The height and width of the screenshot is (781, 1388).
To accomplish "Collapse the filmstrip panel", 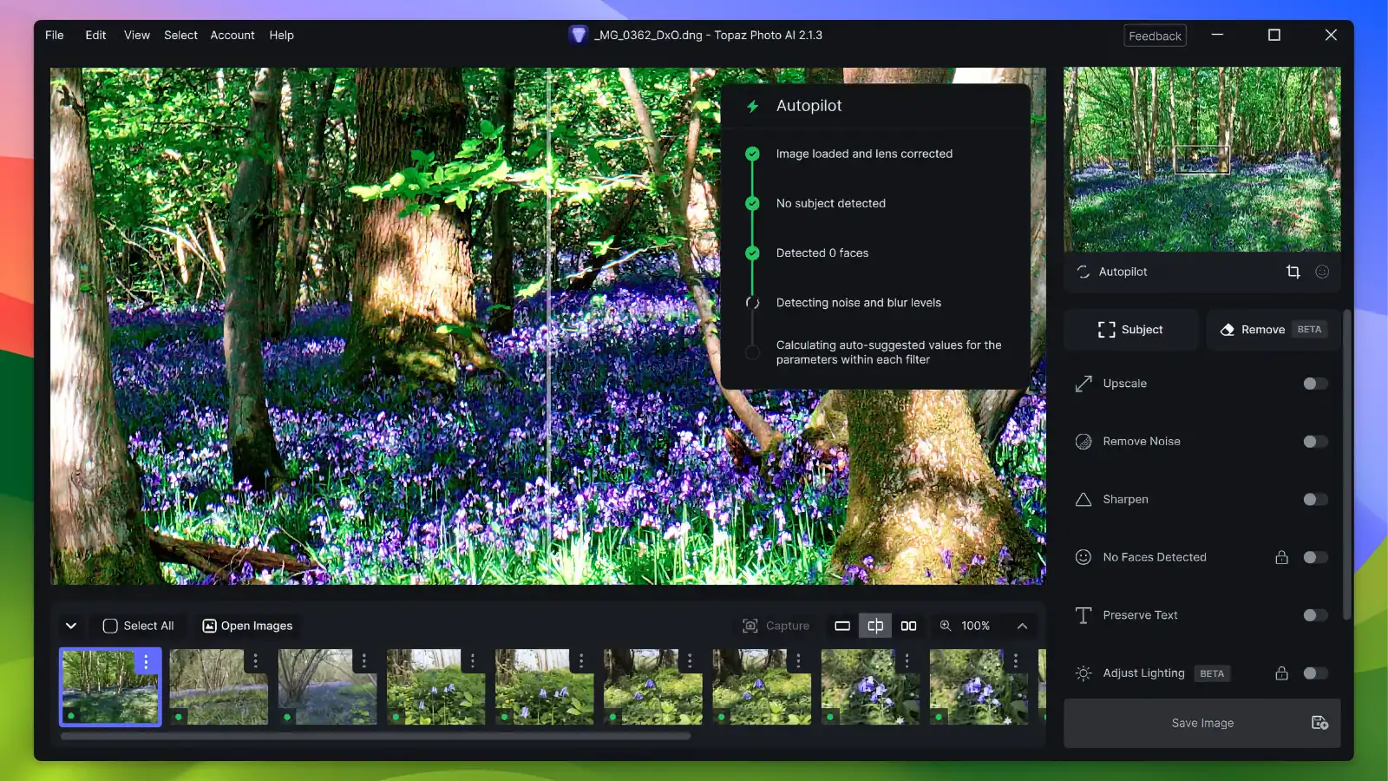I will click(x=71, y=625).
